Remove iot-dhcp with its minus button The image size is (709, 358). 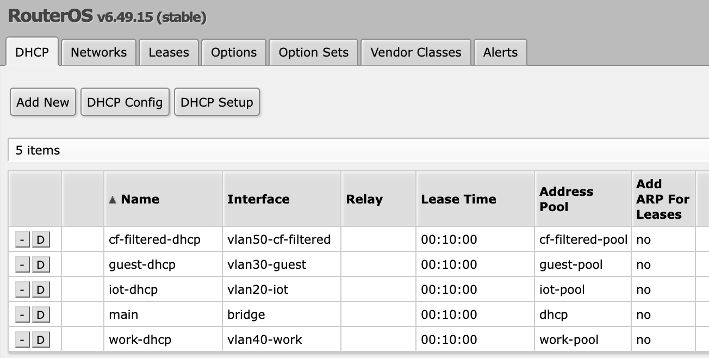coord(22,290)
